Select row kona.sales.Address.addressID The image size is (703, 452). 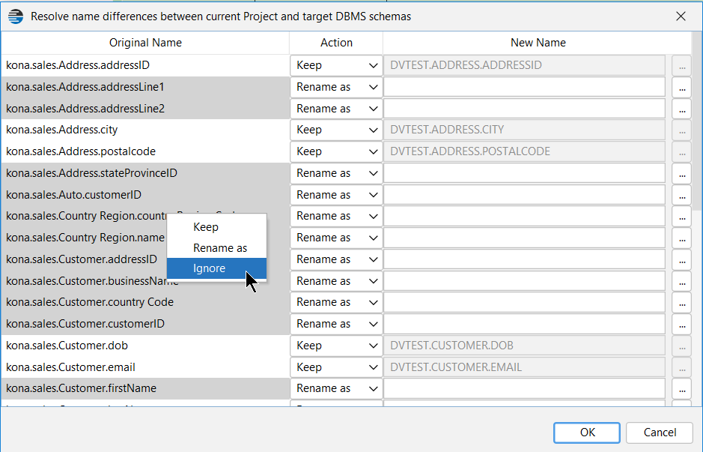(145, 65)
